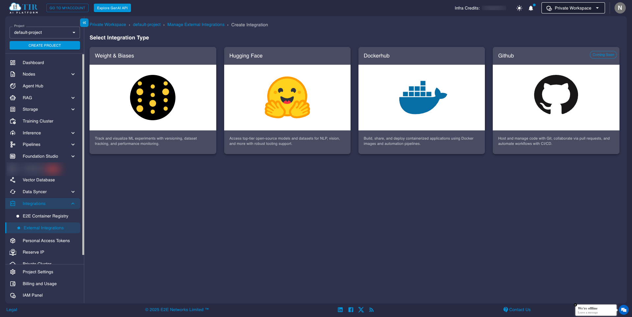Open the live chat bubble icon
This screenshot has width=632, height=317.
coord(623,310)
